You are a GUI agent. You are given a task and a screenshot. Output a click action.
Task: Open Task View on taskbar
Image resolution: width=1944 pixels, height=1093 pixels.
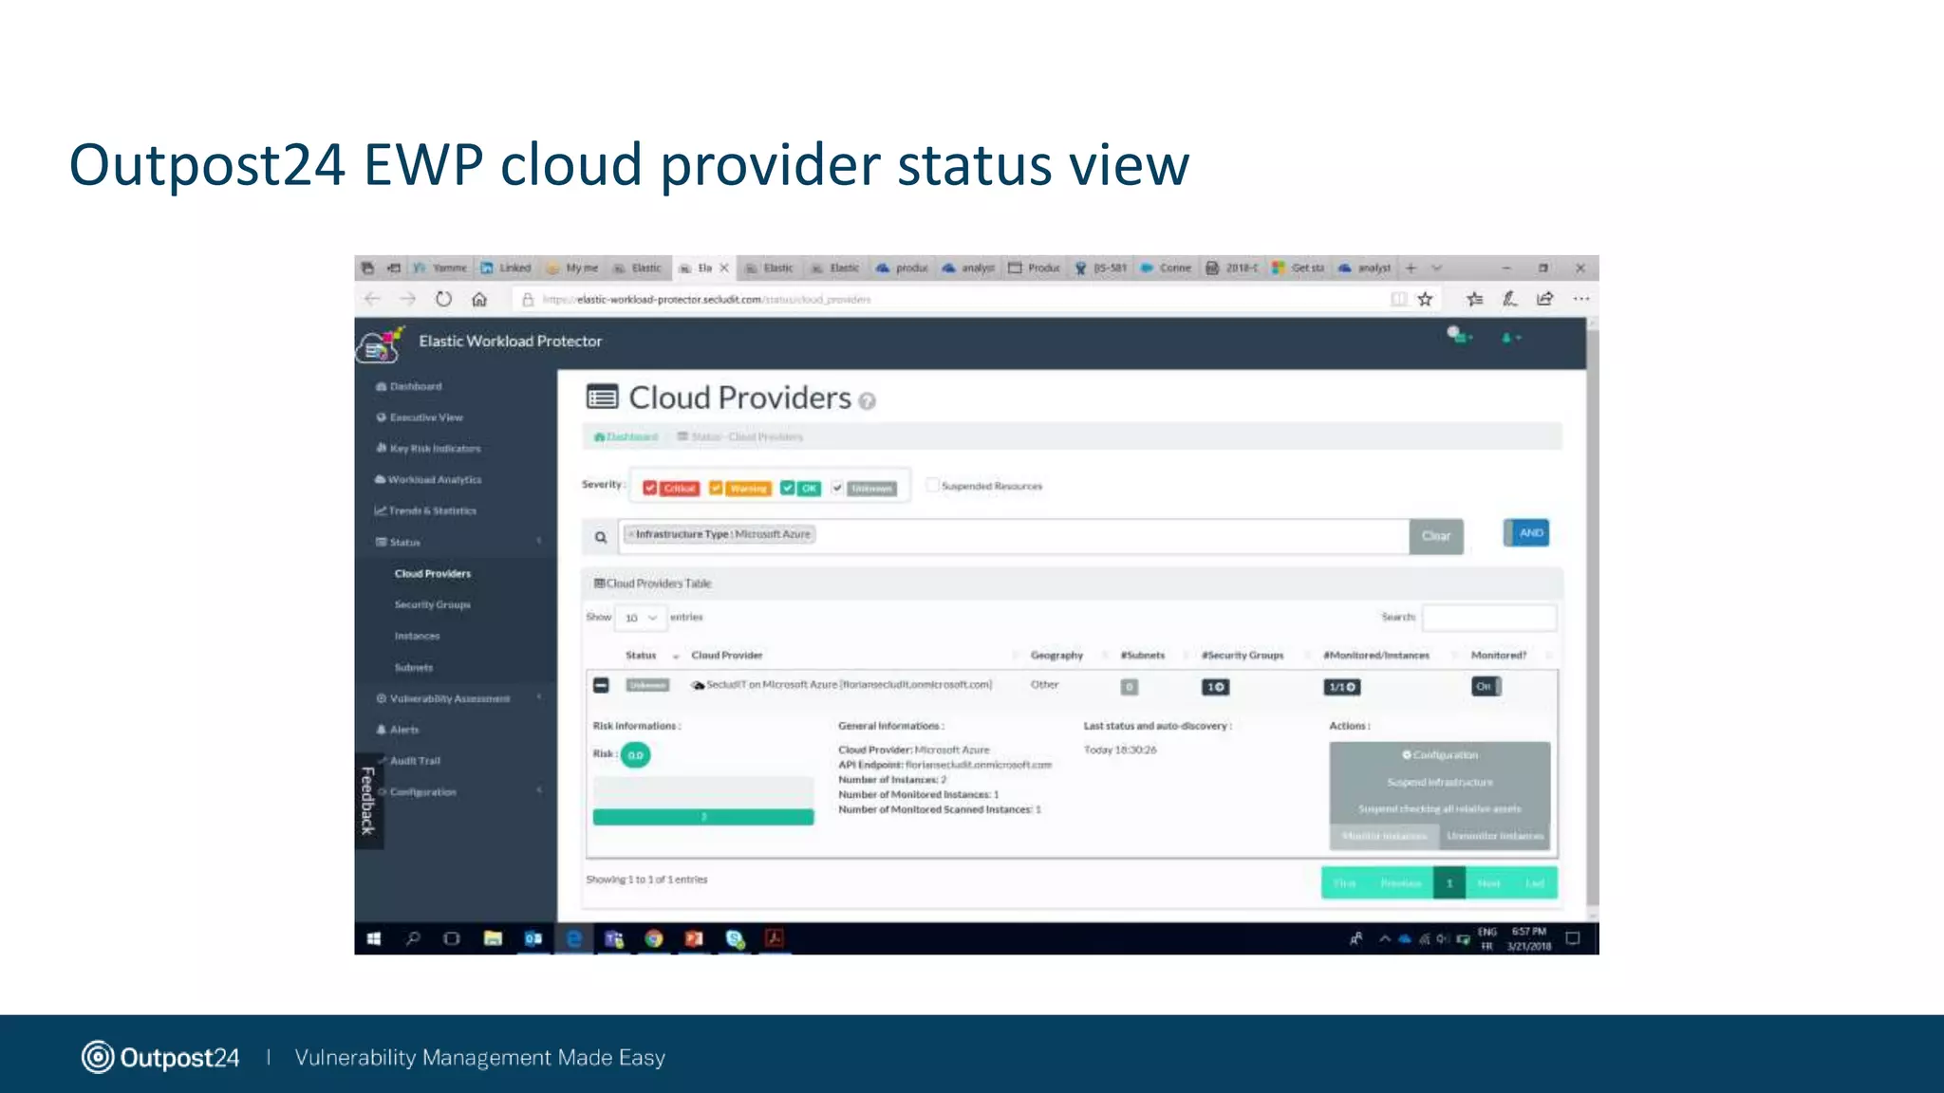click(452, 938)
